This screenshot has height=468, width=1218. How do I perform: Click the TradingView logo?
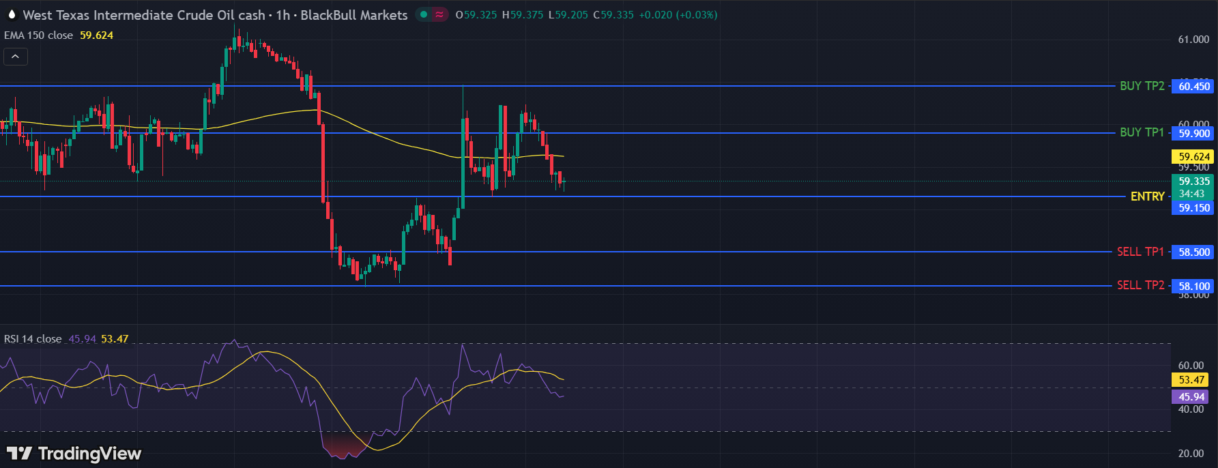point(74,454)
